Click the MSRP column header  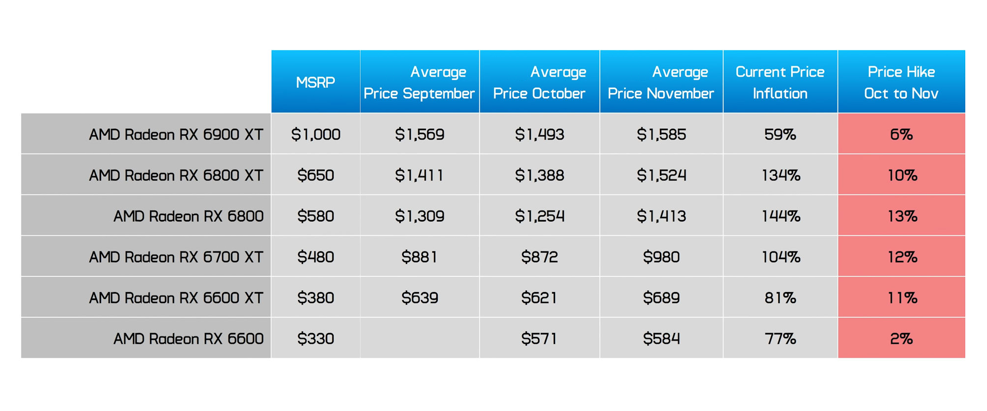(315, 82)
